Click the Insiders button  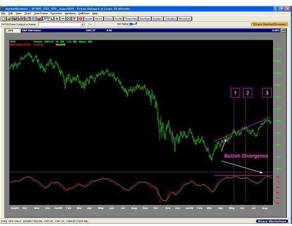(157, 18)
